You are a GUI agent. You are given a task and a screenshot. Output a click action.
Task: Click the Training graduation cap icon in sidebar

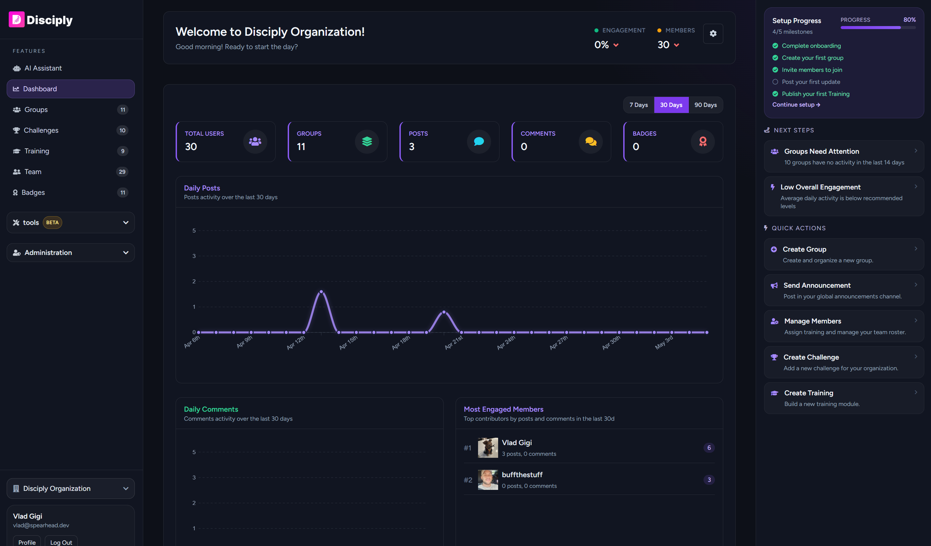point(17,151)
